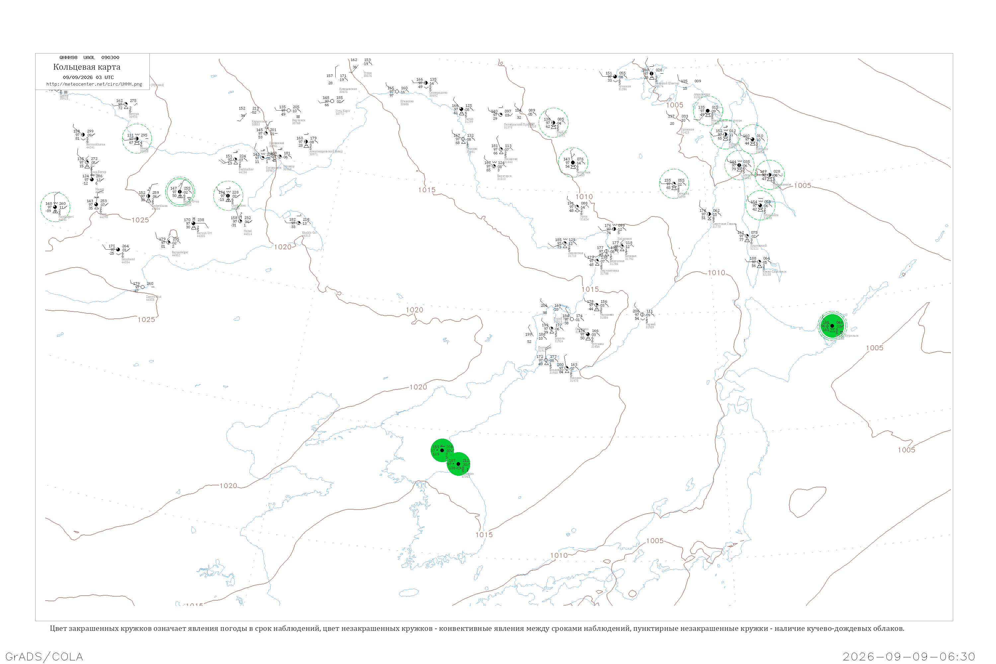The width and height of the screenshot is (996, 664).
Task: Click the green filled station marker labeled 159
Action: 442,450
